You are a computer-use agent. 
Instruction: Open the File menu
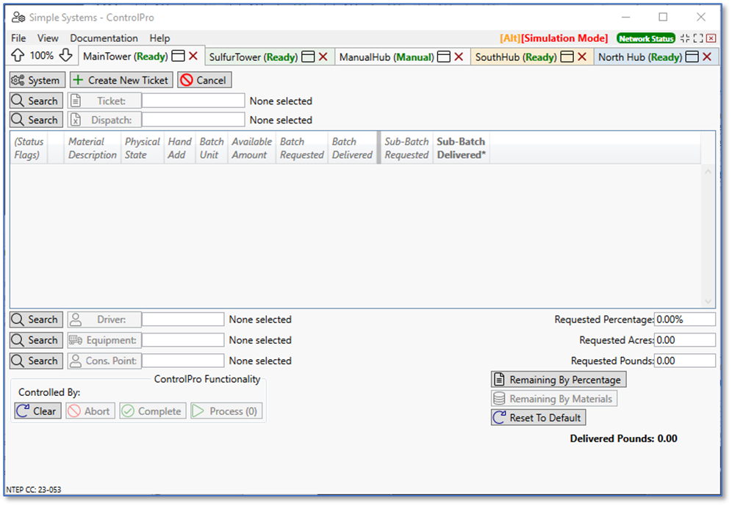pos(18,38)
